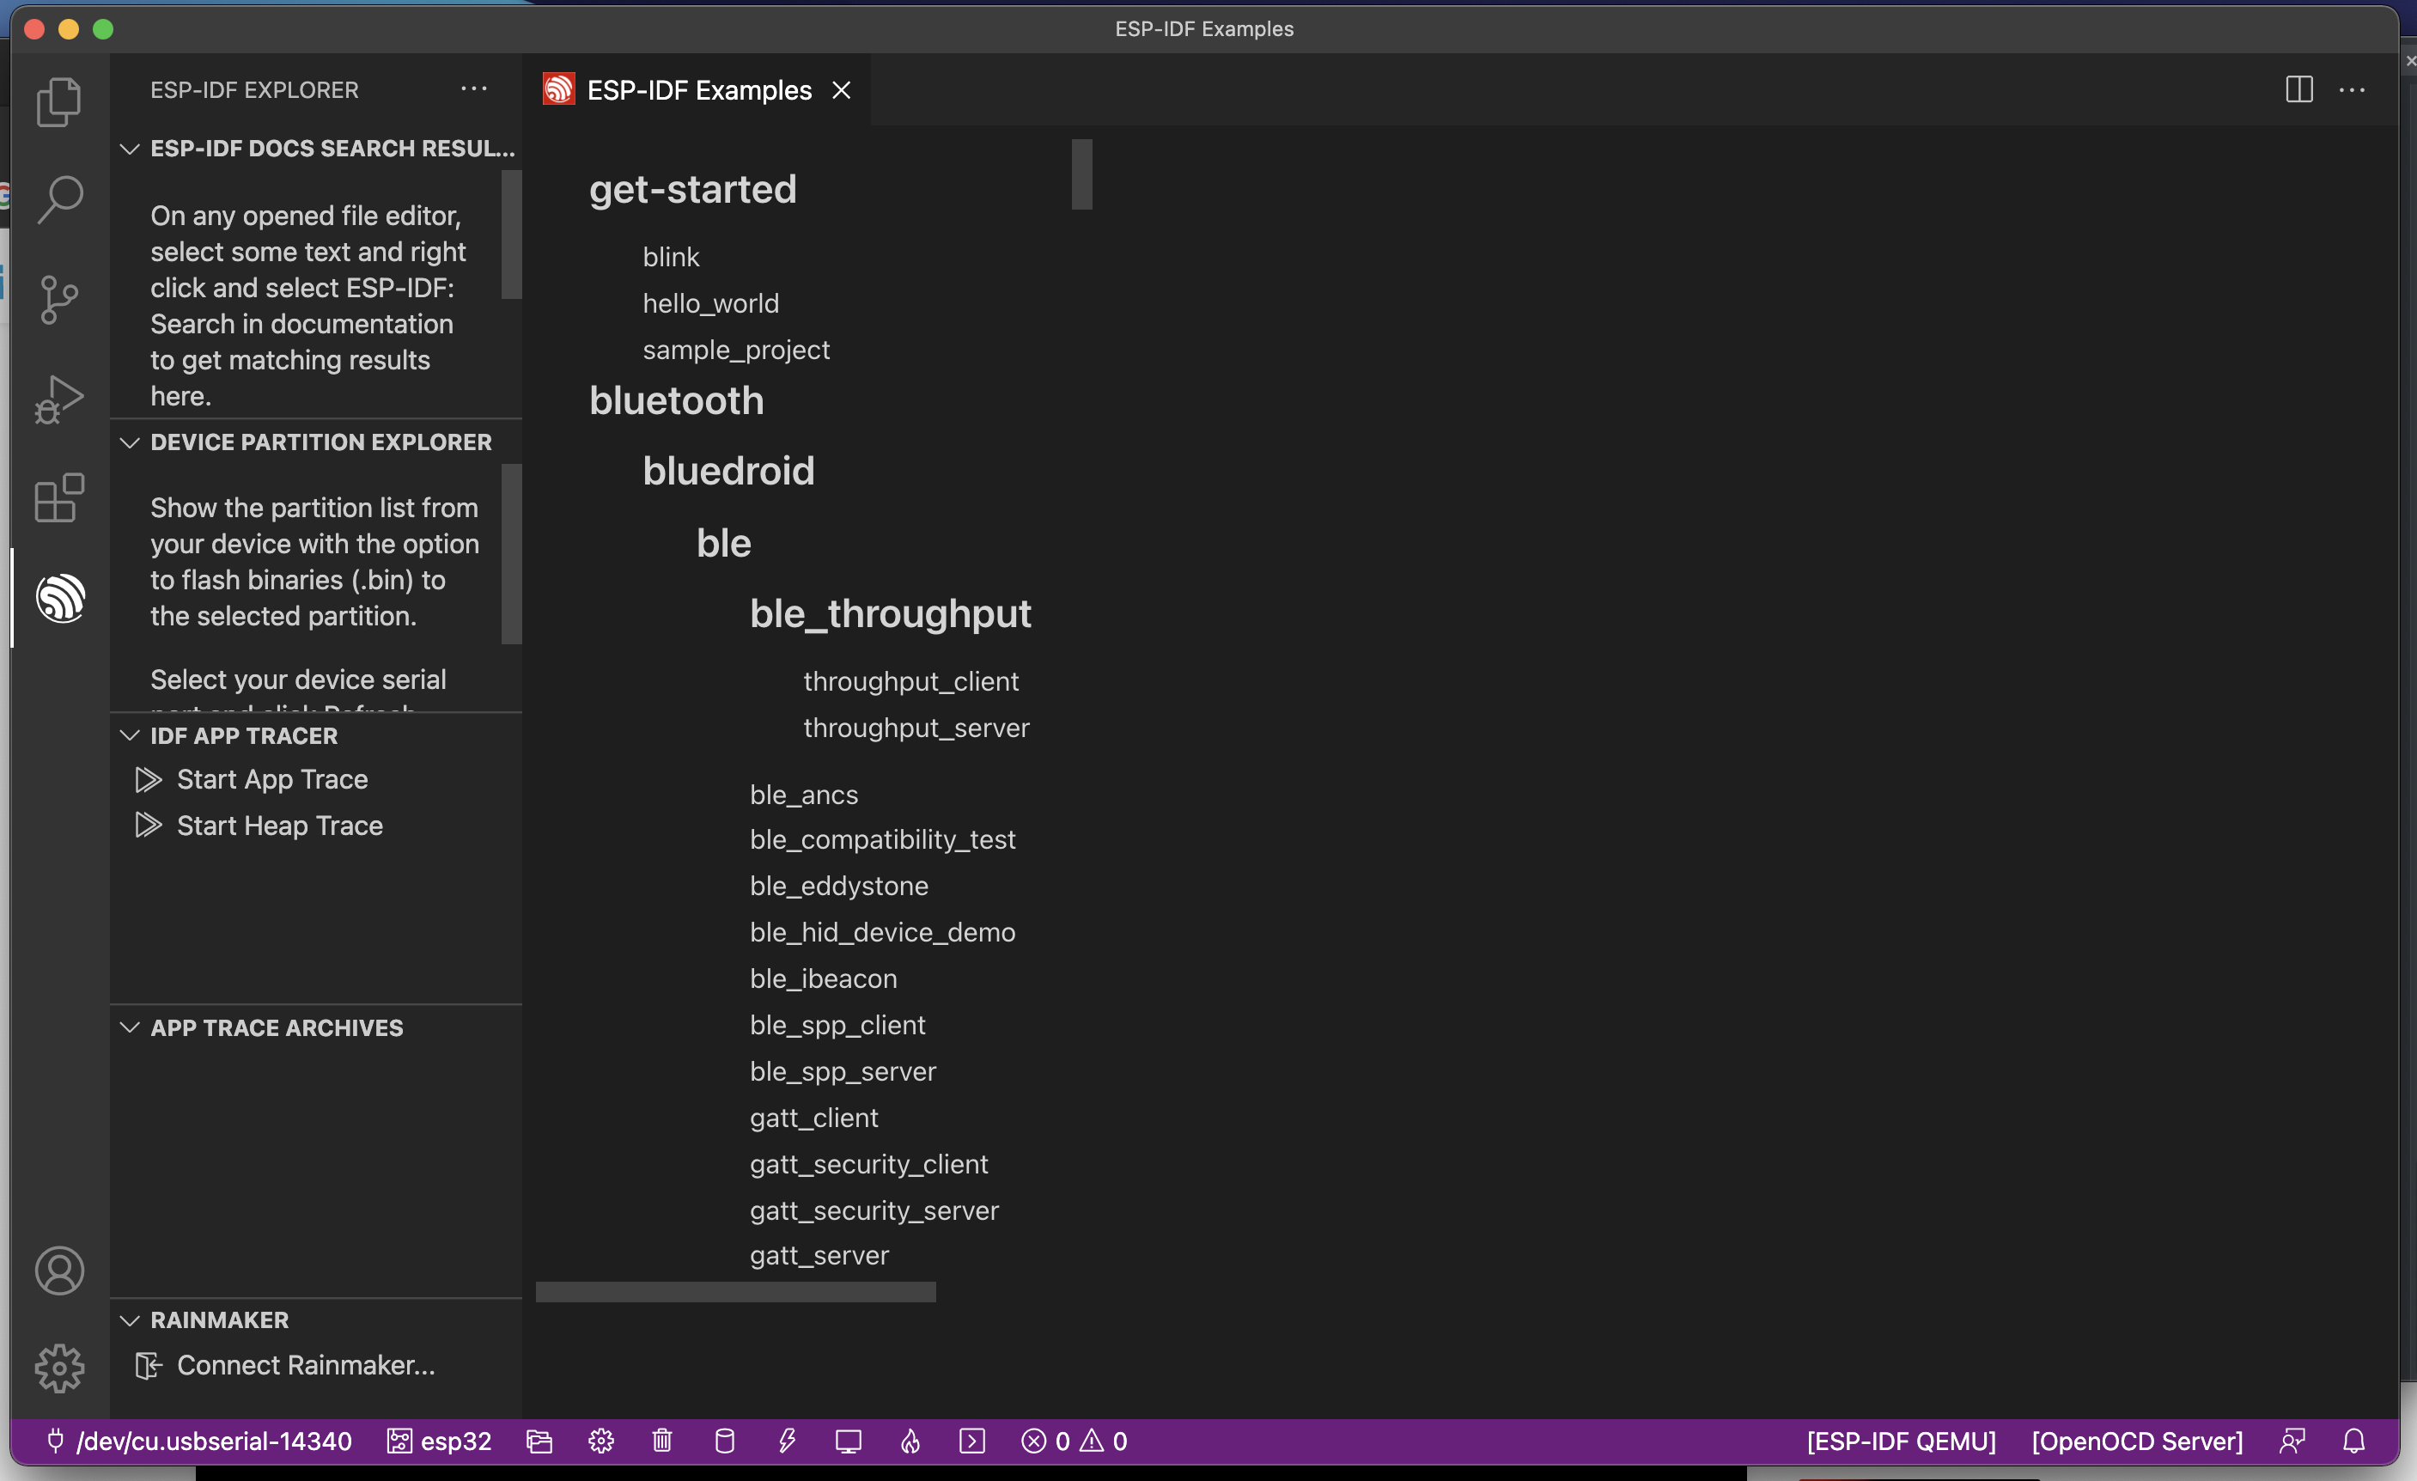Close the ESP-IDF Examples tab
The width and height of the screenshot is (2417, 1481).
coord(842,90)
